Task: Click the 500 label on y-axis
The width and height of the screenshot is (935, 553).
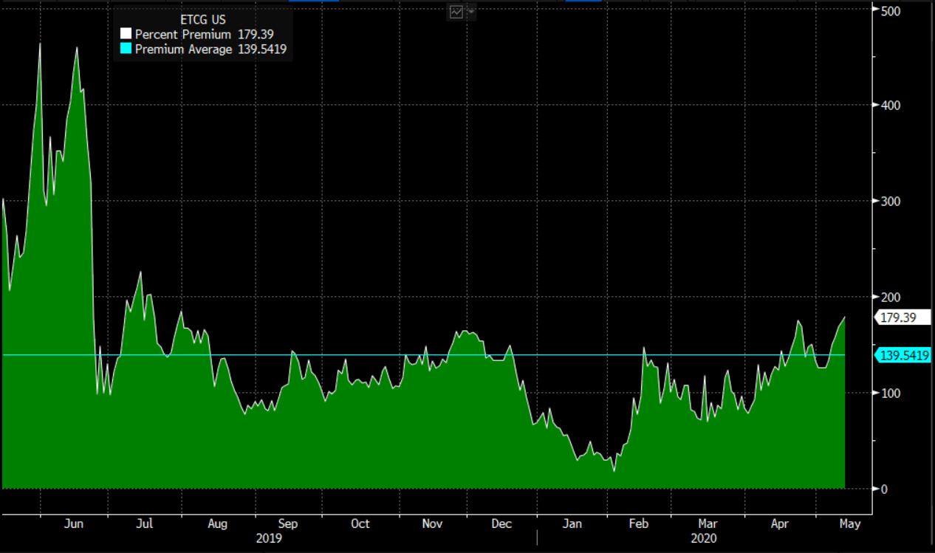Action: pyautogui.click(x=889, y=10)
